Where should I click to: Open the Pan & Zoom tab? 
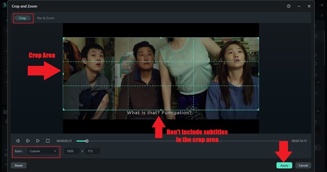[x=46, y=18]
